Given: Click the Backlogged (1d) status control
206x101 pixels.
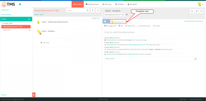Looking at the screenshot, I should click(110, 26).
